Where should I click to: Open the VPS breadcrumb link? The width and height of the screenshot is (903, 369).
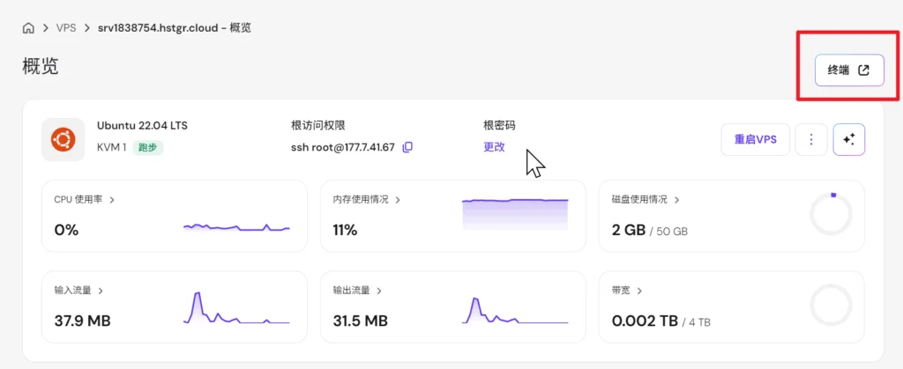click(66, 28)
